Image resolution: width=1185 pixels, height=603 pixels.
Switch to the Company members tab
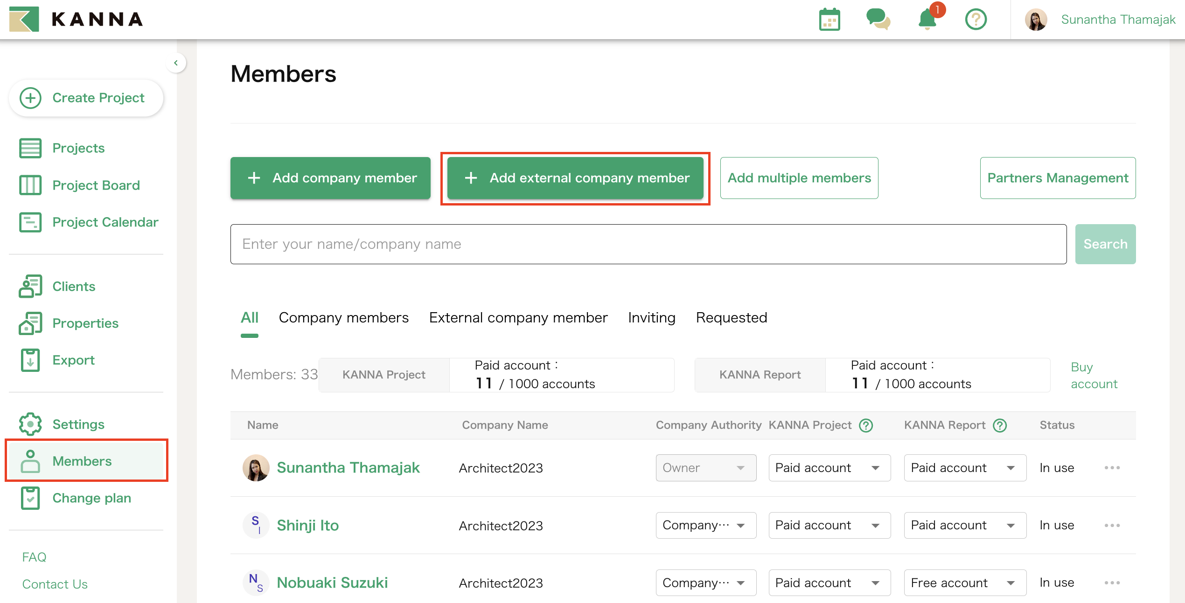point(343,318)
